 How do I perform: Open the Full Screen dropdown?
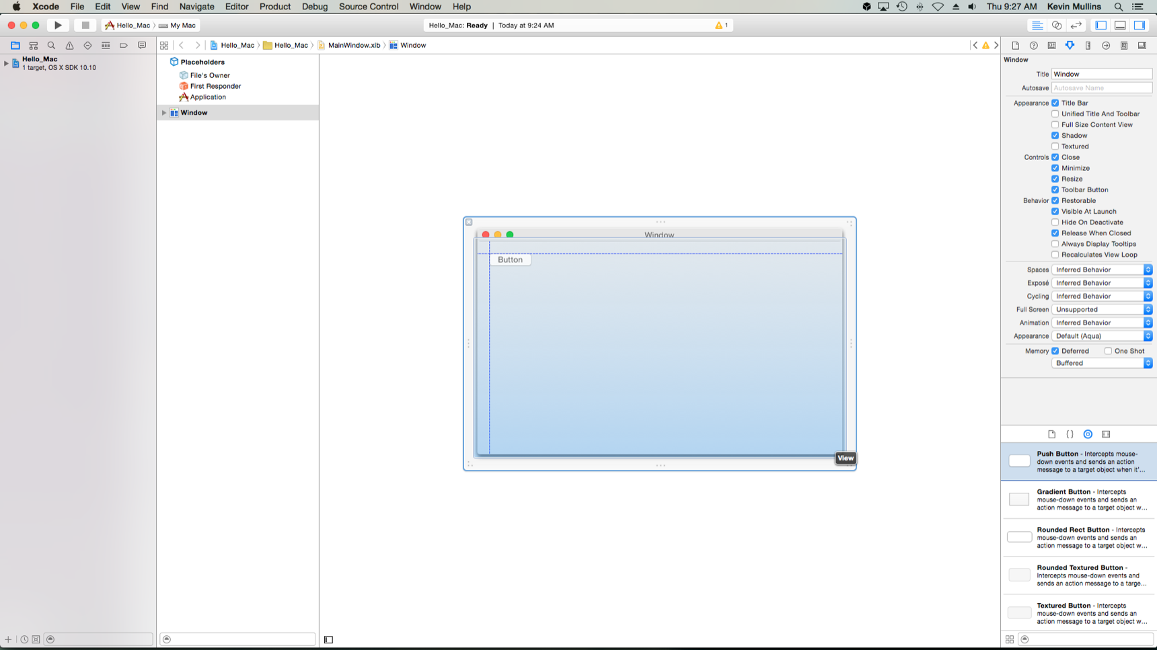point(1102,310)
